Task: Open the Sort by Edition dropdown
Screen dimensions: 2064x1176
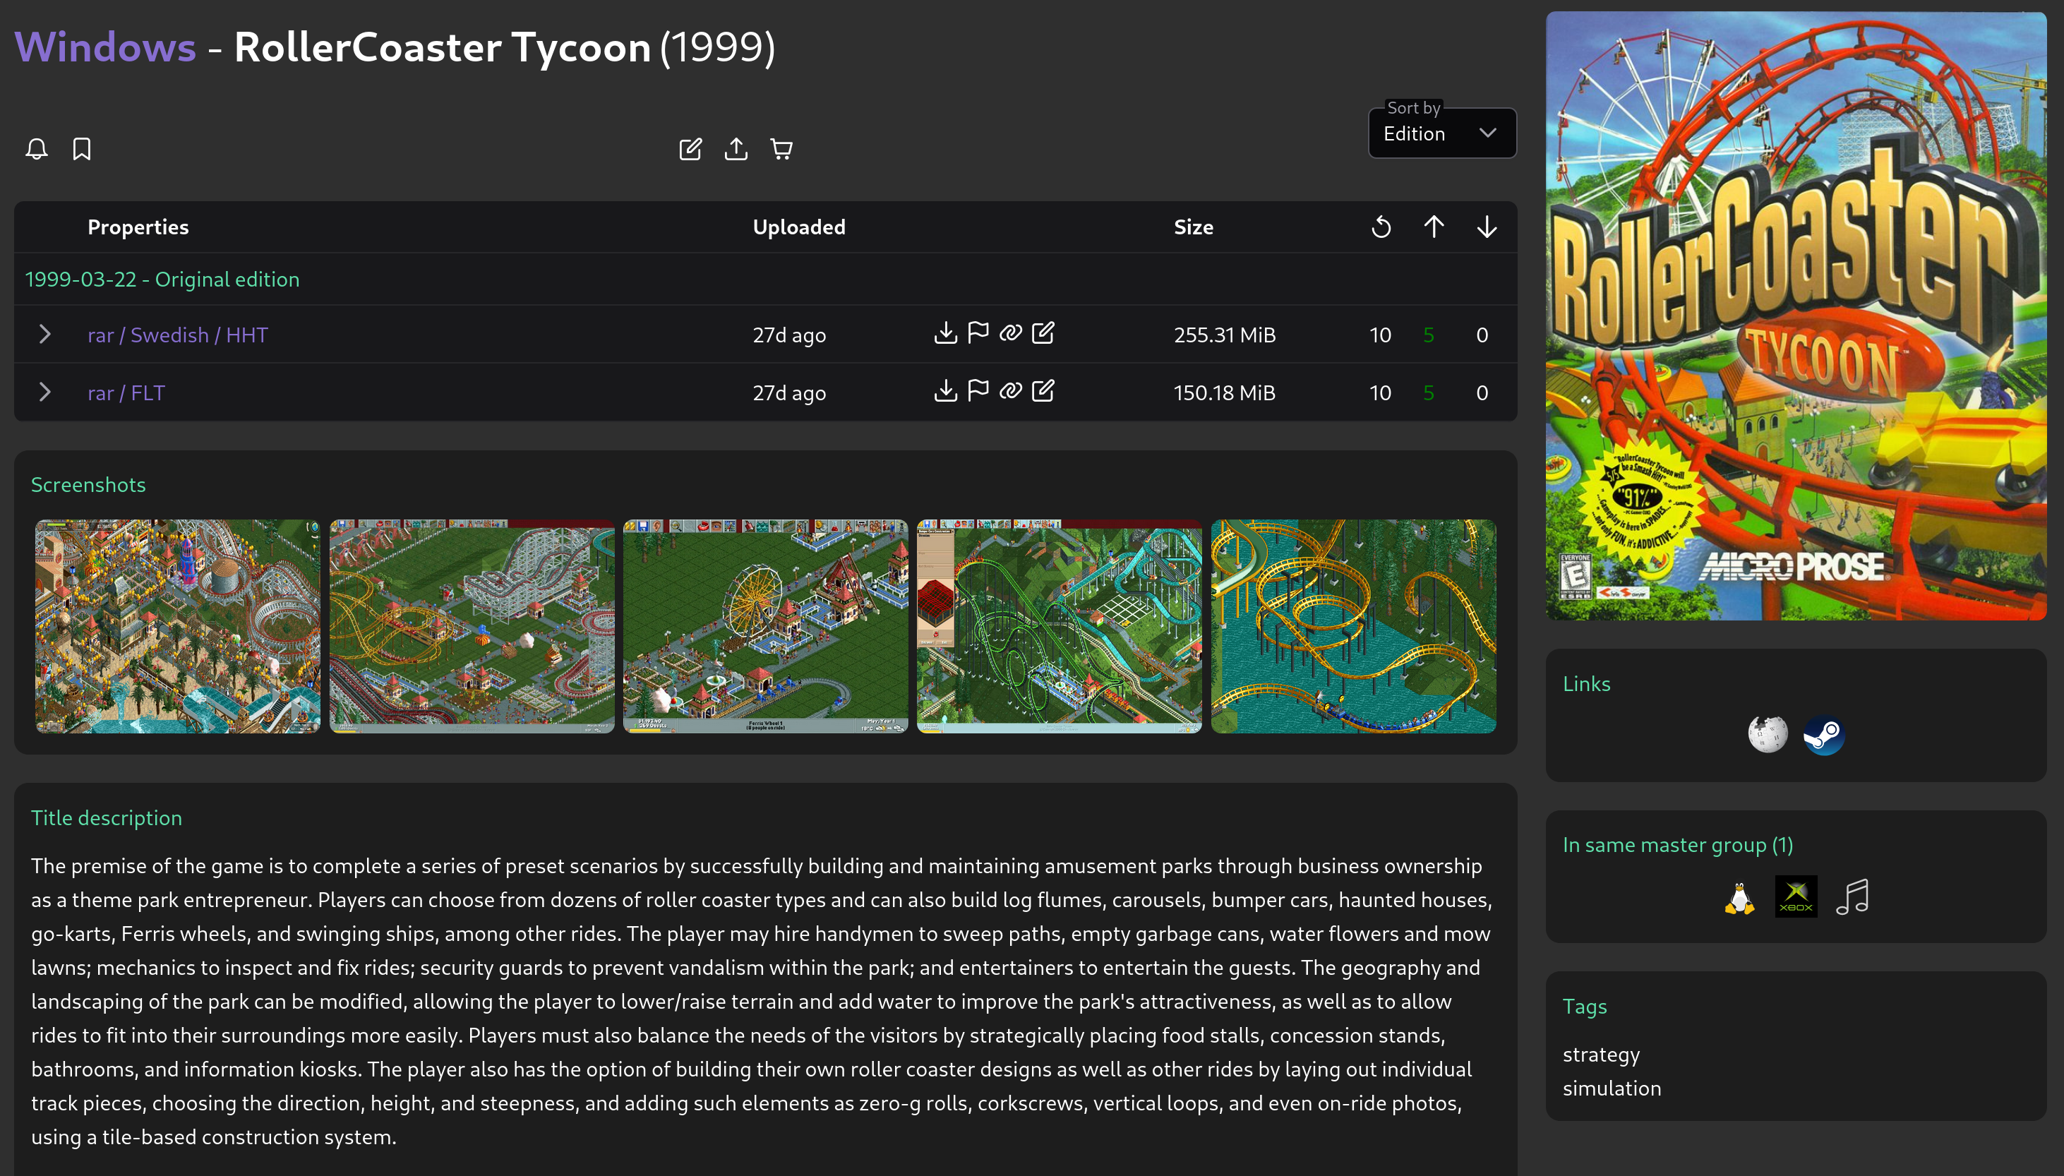Action: 1441,133
